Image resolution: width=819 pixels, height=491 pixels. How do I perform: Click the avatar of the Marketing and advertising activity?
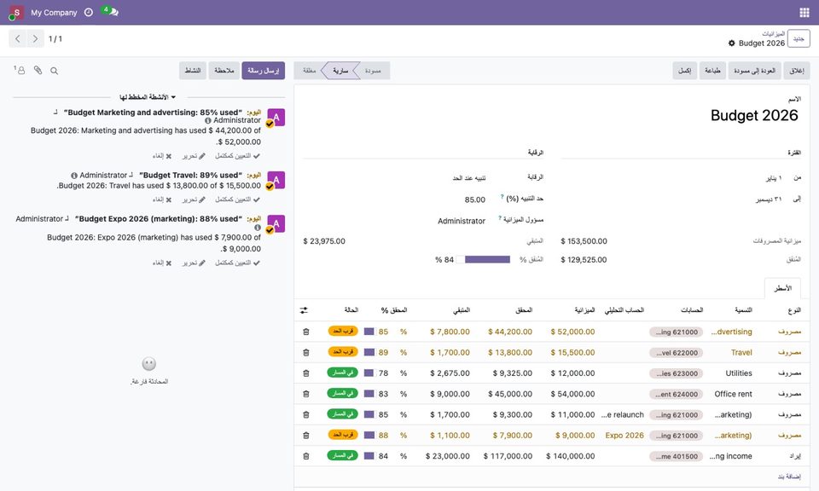click(276, 118)
